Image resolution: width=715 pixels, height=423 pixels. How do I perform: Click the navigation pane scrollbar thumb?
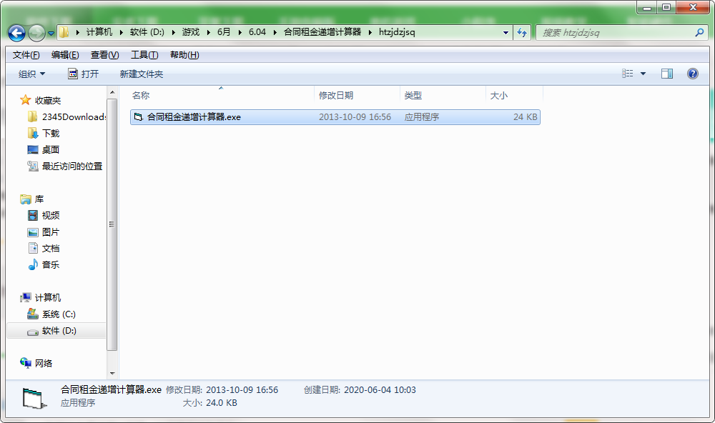tap(112, 224)
